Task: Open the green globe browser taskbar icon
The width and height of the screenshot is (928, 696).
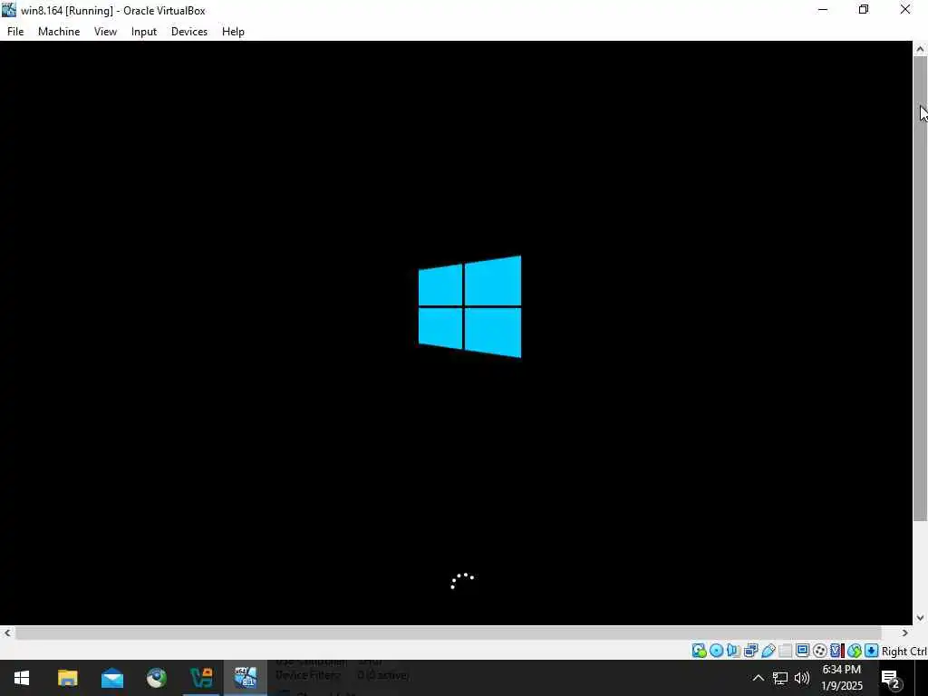Action: pos(156,678)
